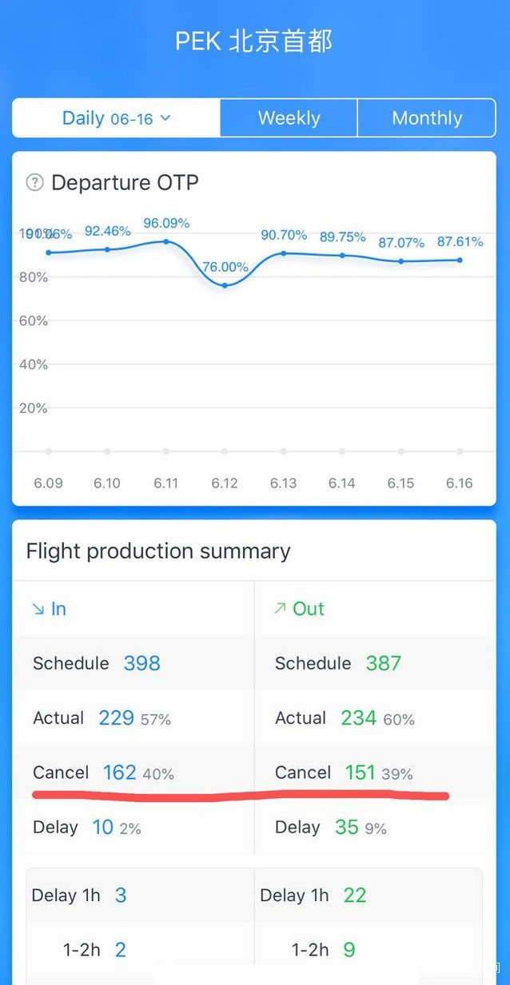510x985 pixels.
Task: Tap outbound Schedule value 387
Action: pyautogui.click(x=383, y=663)
